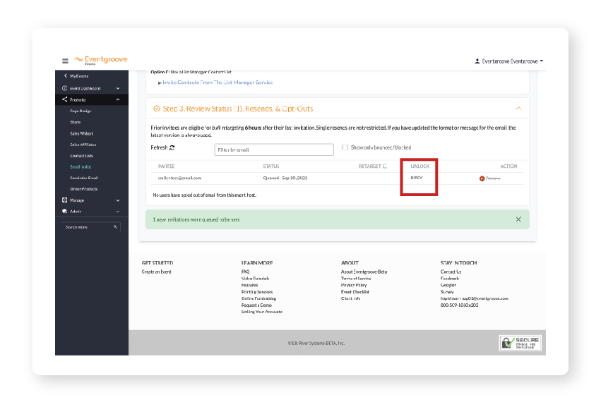This screenshot has width=601, height=407.
Task: Click the invitee email address cell
Action: coord(179,178)
